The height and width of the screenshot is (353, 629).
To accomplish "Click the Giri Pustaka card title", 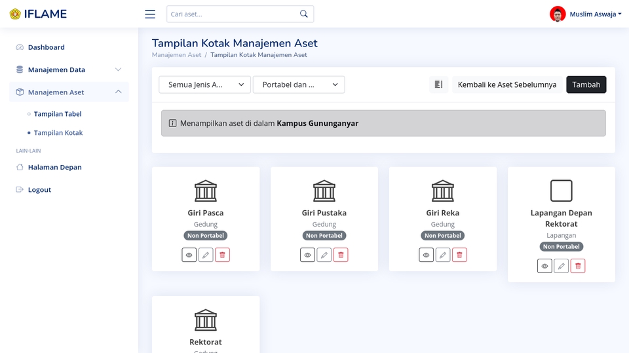I will pos(324,213).
